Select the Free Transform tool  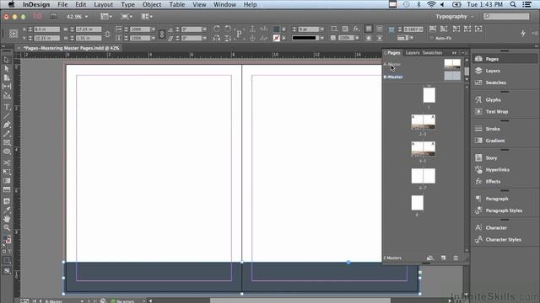tap(7, 172)
